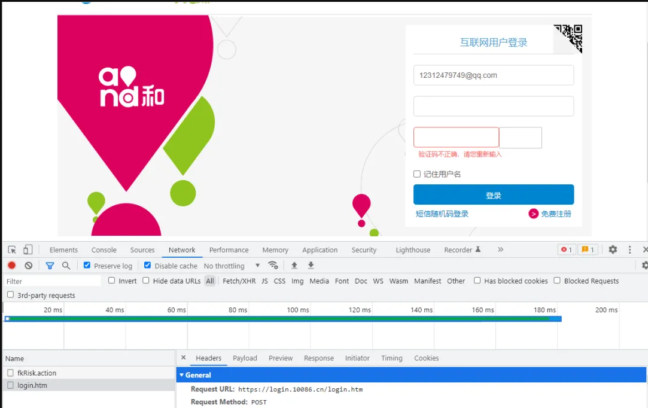Open the Elements tab
Image resolution: width=648 pixels, height=408 pixels.
coord(63,249)
